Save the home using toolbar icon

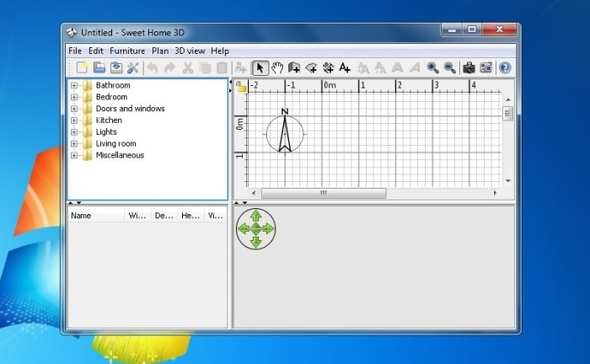click(116, 67)
